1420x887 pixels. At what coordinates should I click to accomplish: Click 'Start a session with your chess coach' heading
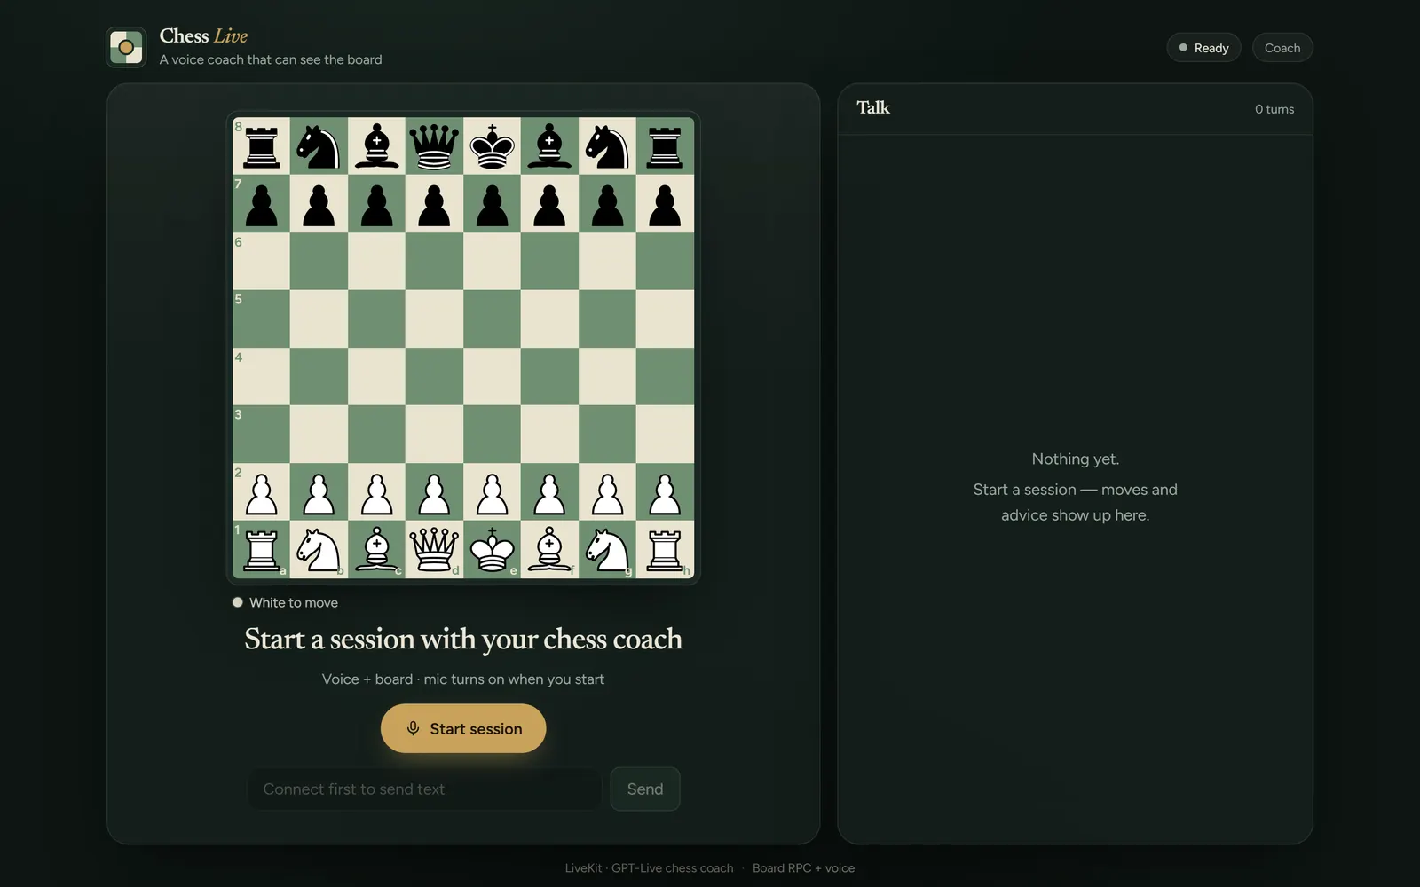coord(463,639)
